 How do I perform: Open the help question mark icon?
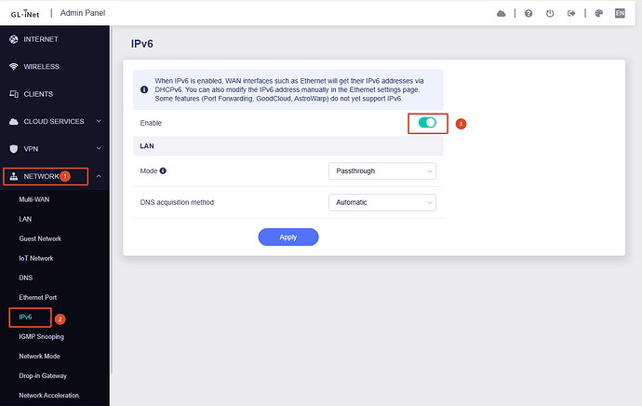(528, 14)
